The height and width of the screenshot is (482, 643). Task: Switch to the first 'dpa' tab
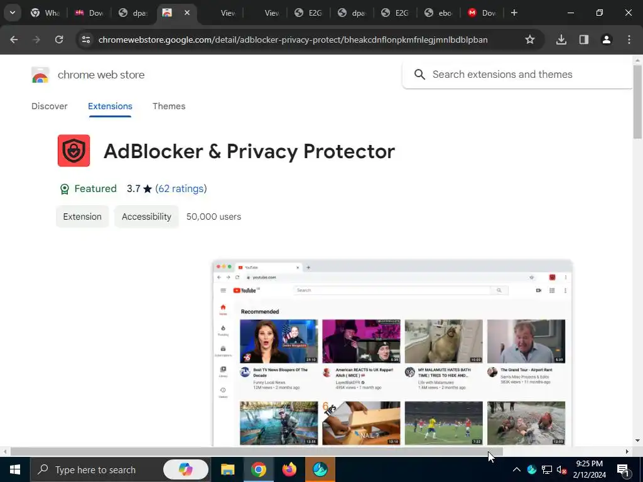tap(133, 13)
